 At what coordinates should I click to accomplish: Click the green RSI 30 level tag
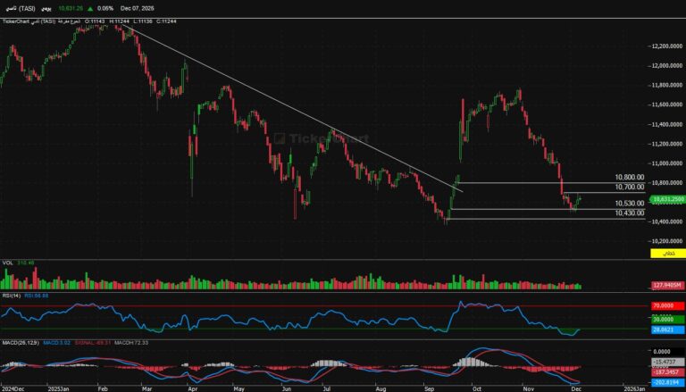click(666, 319)
